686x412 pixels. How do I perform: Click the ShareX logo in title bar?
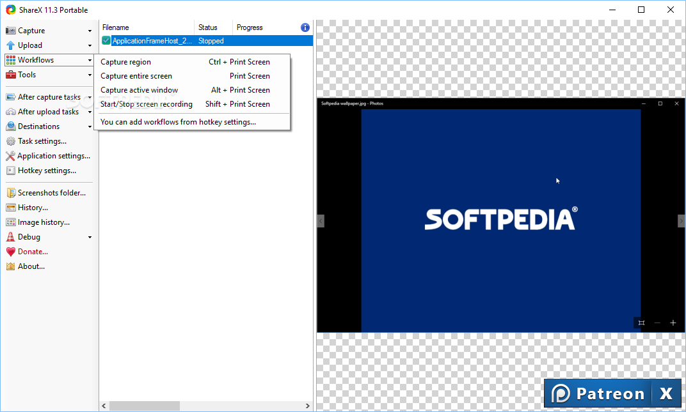[x=10, y=10]
